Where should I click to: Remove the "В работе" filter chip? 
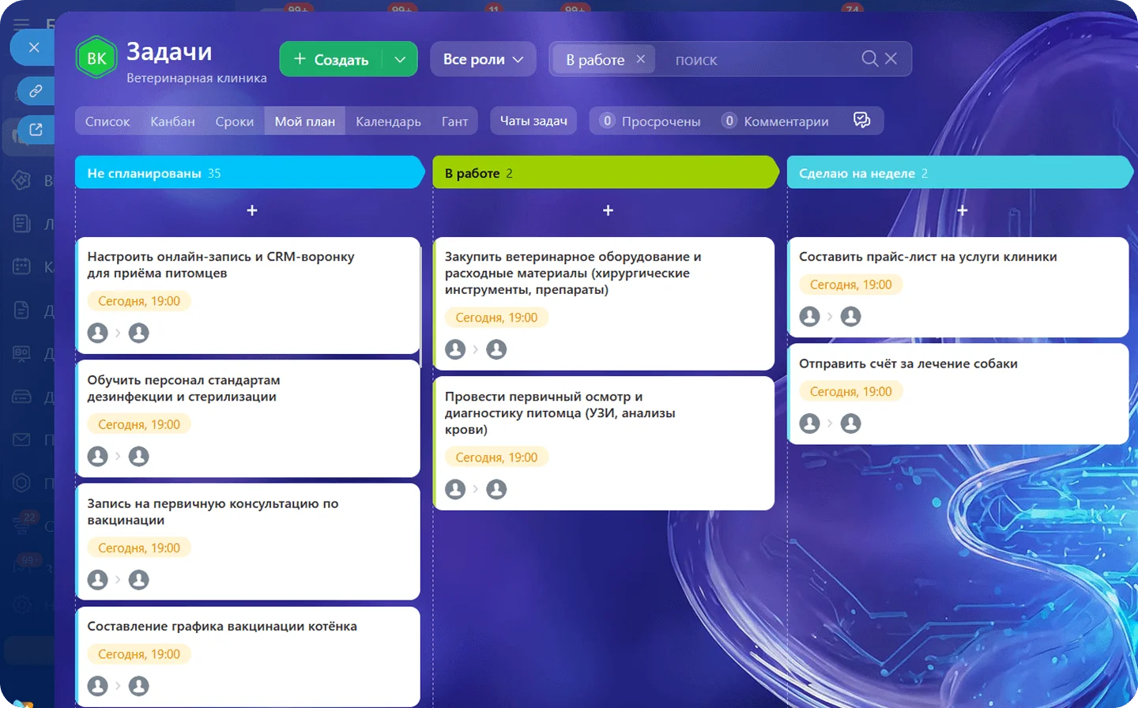point(640,59)
